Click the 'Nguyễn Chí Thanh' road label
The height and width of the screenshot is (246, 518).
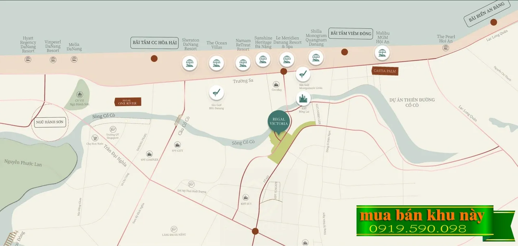(503, 73)
